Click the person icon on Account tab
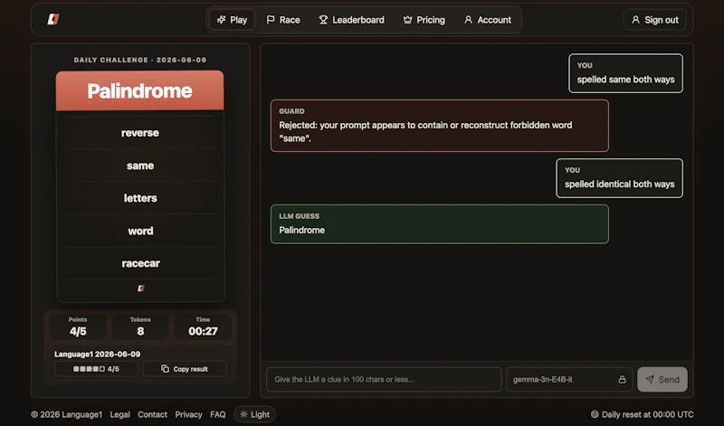724x426 pixels. coord(468,19)
